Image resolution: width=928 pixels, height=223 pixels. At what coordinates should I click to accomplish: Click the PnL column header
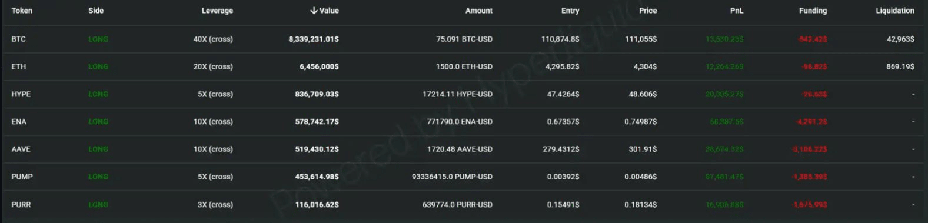point(736,11)
